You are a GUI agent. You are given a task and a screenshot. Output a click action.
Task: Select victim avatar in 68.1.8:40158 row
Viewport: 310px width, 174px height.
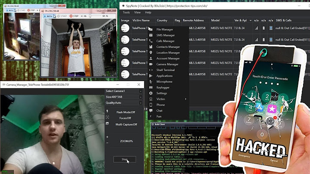(125, 51)
